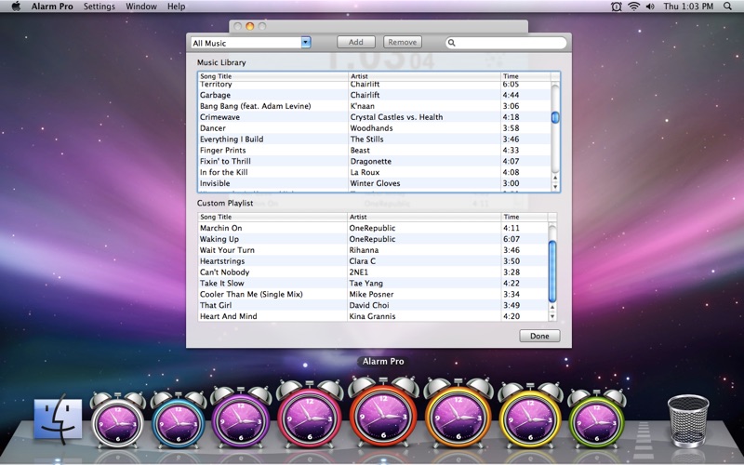The image size is (744, 465).
Task: Sort Music Library by Time header
Action: [x=525, y=76]
